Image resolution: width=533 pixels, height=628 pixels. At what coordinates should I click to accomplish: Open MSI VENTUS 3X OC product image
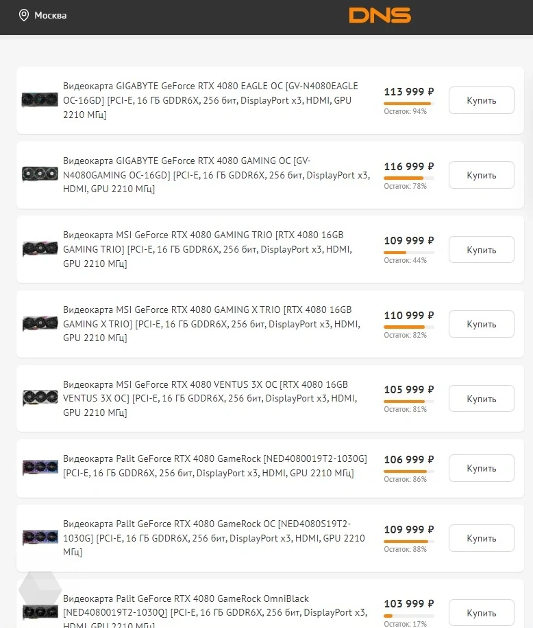[40, 397]
